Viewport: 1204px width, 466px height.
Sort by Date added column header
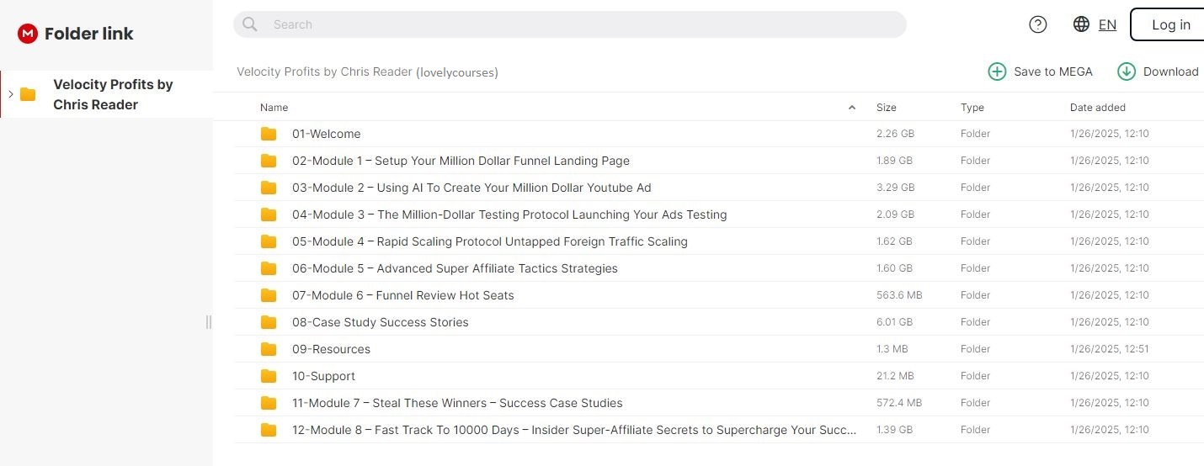[x=1097, y=108]
